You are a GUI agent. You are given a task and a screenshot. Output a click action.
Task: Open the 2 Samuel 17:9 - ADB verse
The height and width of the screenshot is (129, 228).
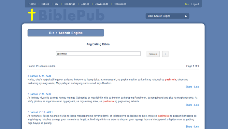coord(39,76)
